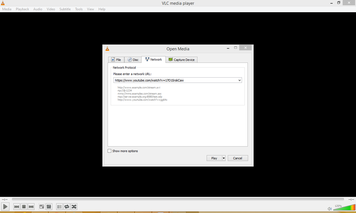This screenshot has height=213, width=356.
Task: Cancel the Open Media dialog
Action: tap(238, 158)
